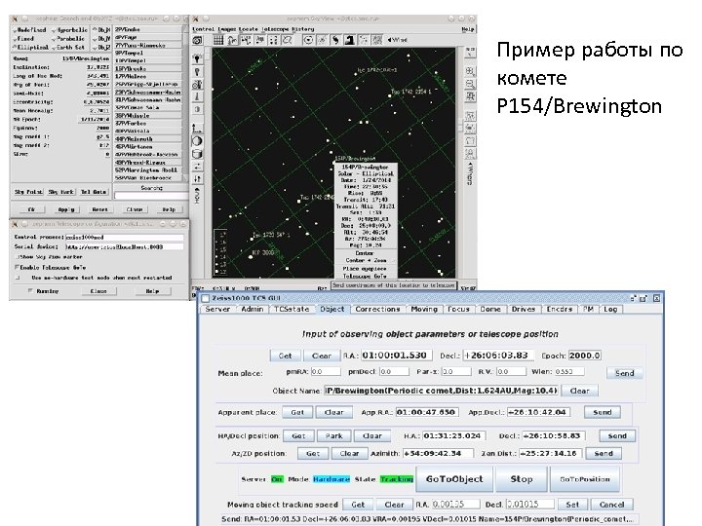Click the L-shaped axes icon on Sky View left toolbar
This screenshot has width=702, height=526.
click(x=197, y=129)
